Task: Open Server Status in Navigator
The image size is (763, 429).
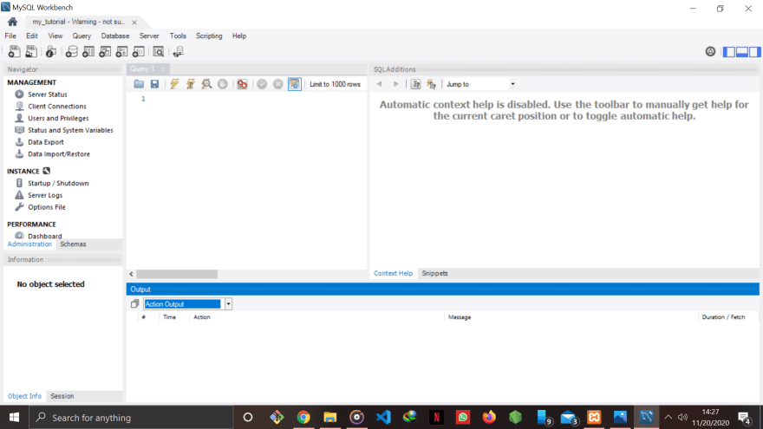Action: [48, 94]
